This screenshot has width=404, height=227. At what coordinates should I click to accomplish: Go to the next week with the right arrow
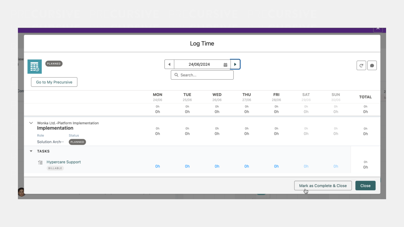coord(235,64)
